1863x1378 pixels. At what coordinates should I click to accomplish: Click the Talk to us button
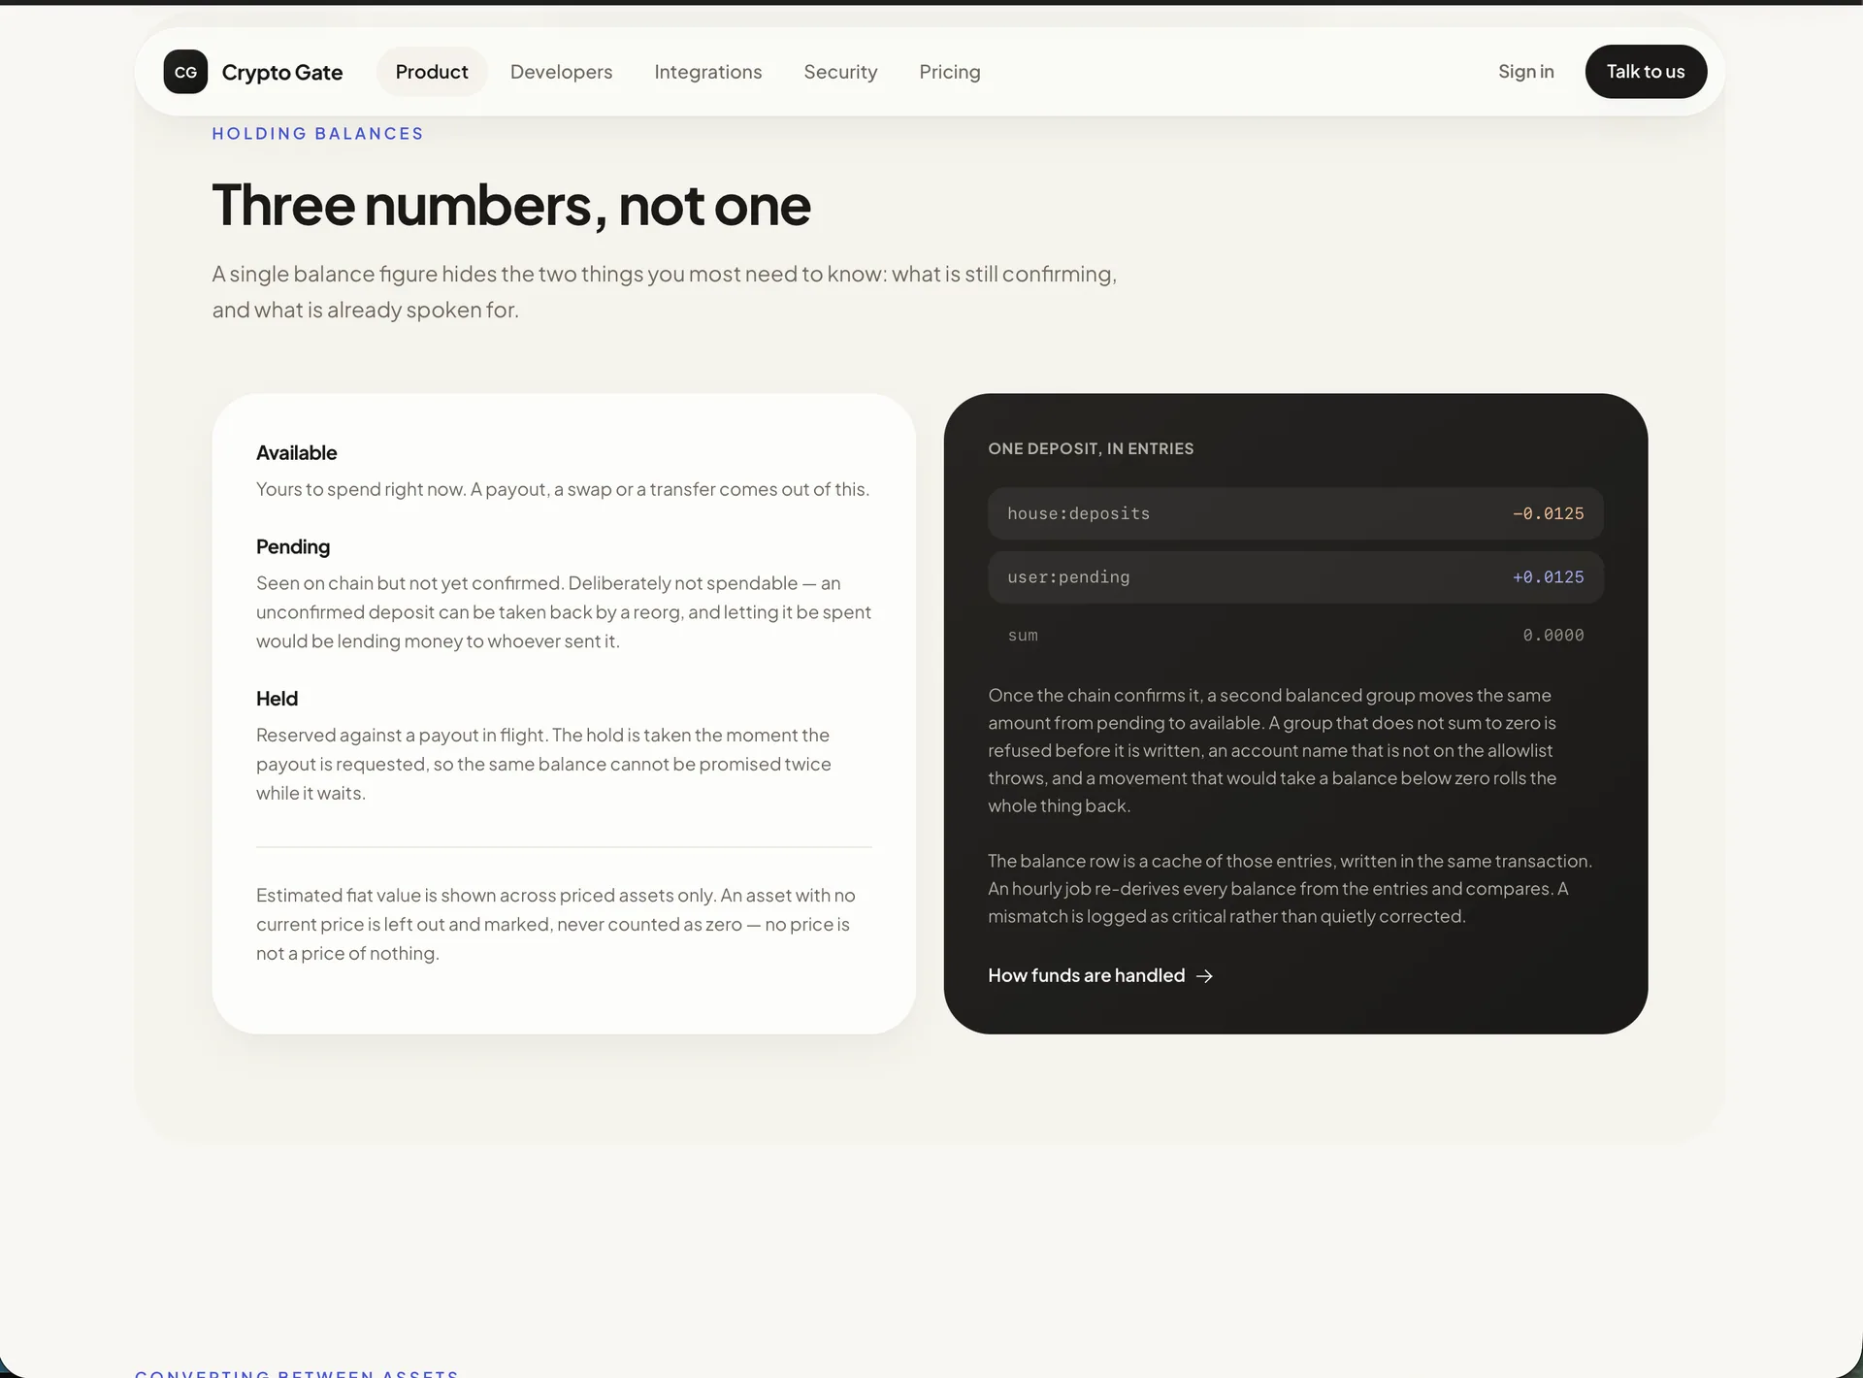(1646, 71)
